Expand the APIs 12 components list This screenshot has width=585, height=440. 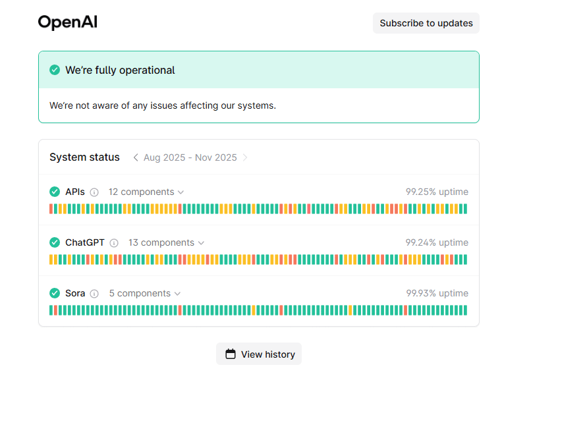pos(146,192)
